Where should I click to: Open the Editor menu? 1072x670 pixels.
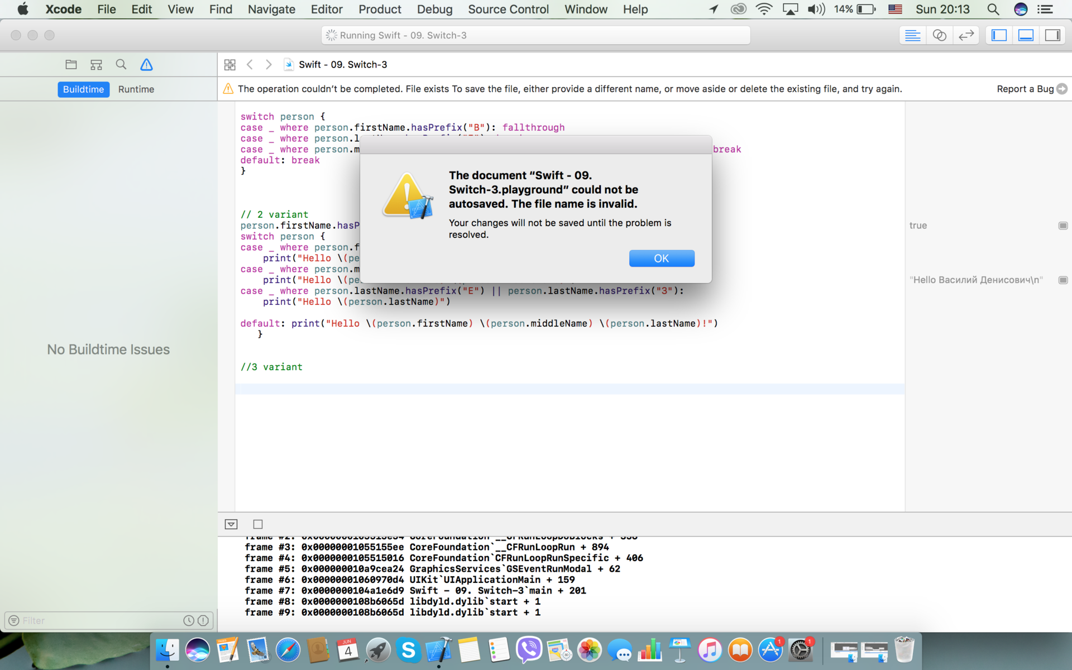pos(327,9)
